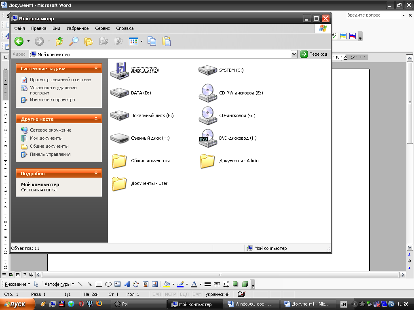Image resolution: width=414 pixels, height=310 pixels.
Task: Select the Общие документы folder icon
Action: [x=119, y=161]
